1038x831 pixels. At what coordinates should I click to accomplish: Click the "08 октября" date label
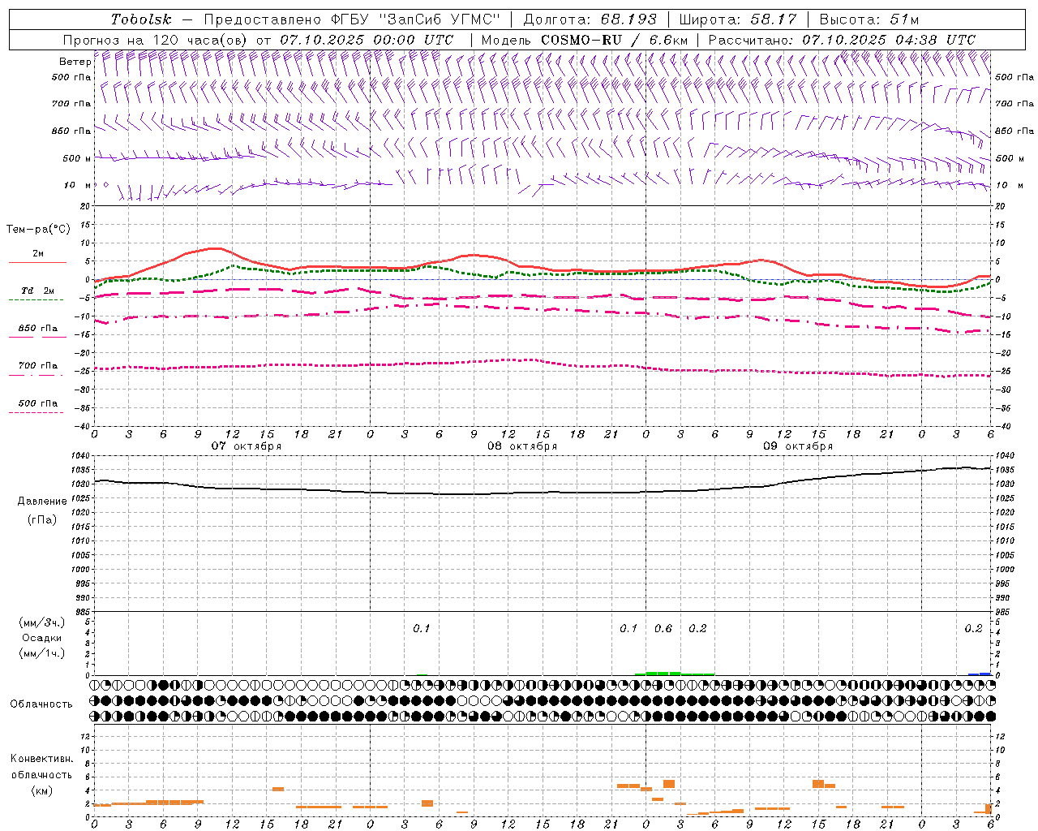click(x=522, y=446)
